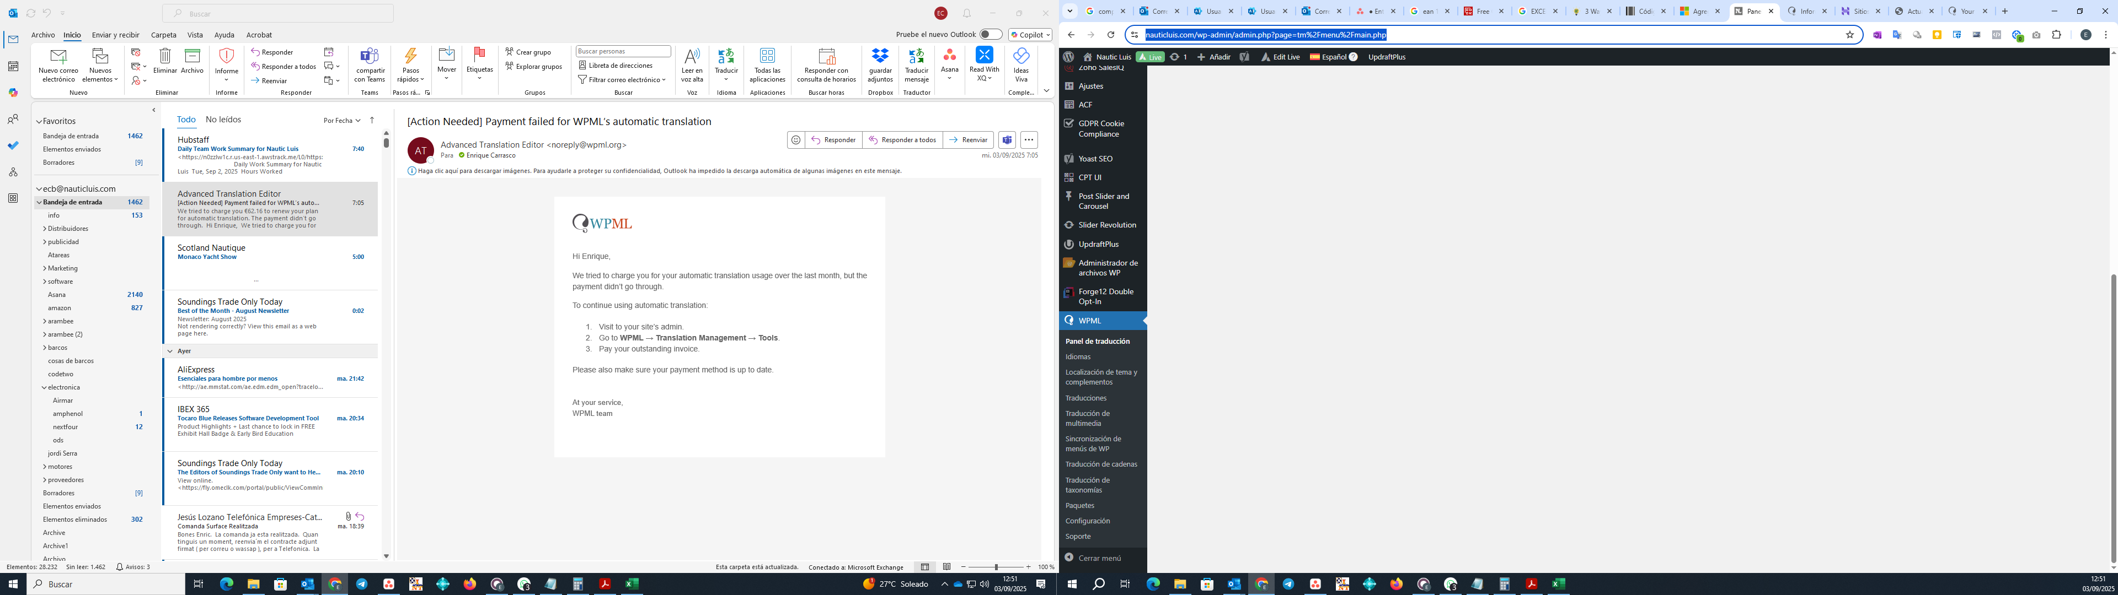The width and height of the screenshot is (2118, 595).
Task: Switch to the No leídos tab
Action: pos(223,120)
